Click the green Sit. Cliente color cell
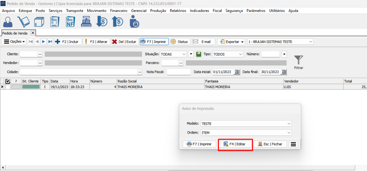 tap(31, 87)
